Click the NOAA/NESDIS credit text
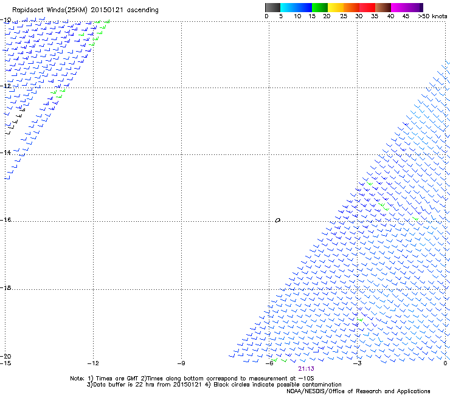 (358, 391)
